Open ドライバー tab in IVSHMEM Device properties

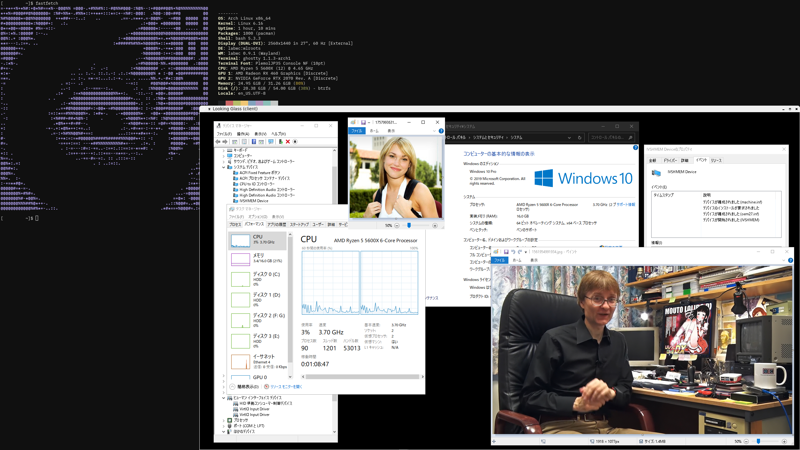(670, 161)
